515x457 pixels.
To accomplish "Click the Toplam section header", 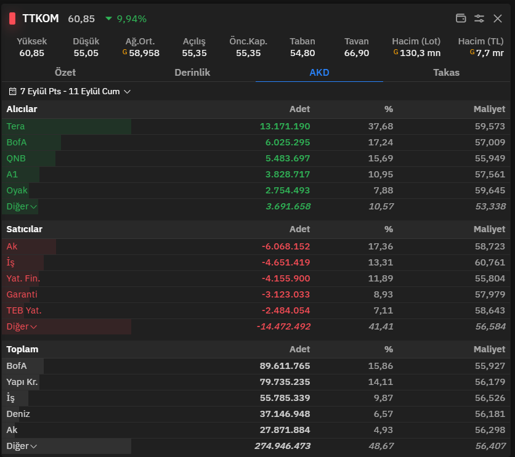I will (x=22, y=349).
